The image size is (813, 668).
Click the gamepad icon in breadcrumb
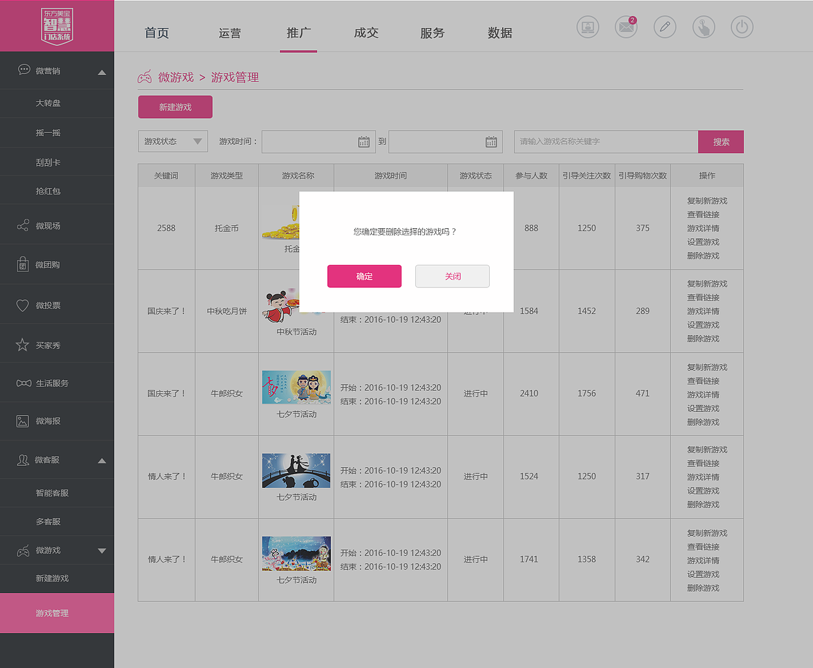145,77
